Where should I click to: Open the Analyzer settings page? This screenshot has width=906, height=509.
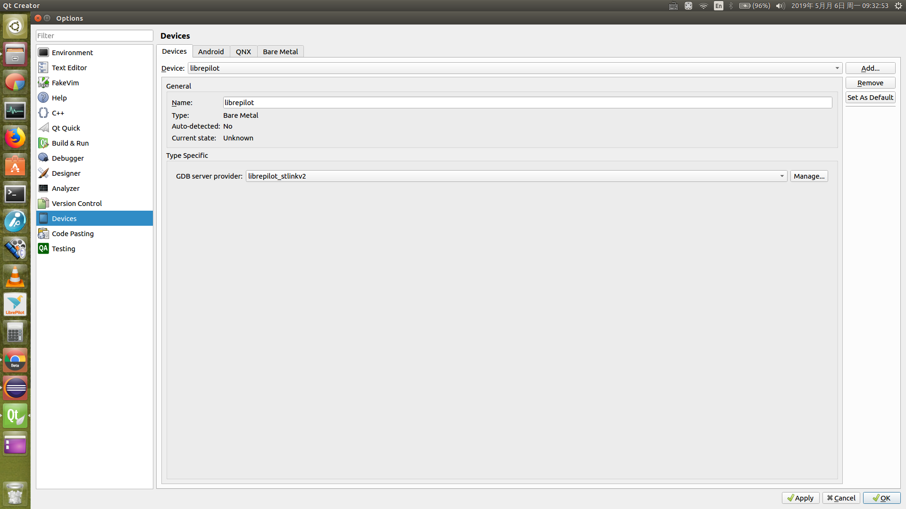65,188
